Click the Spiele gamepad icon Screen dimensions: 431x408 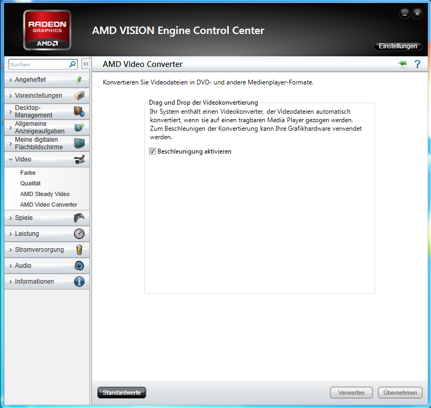pyautogui.click(x=79, y=218)
